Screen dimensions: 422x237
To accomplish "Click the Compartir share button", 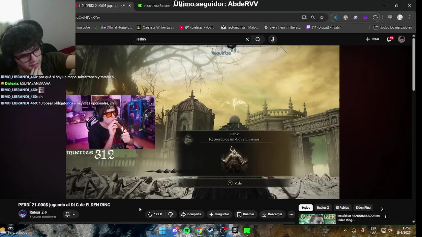I will (191, 214).
